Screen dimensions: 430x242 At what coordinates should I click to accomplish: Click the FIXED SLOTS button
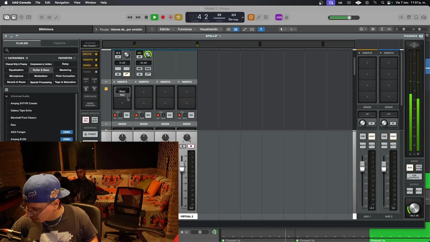[x=90, y=96]
